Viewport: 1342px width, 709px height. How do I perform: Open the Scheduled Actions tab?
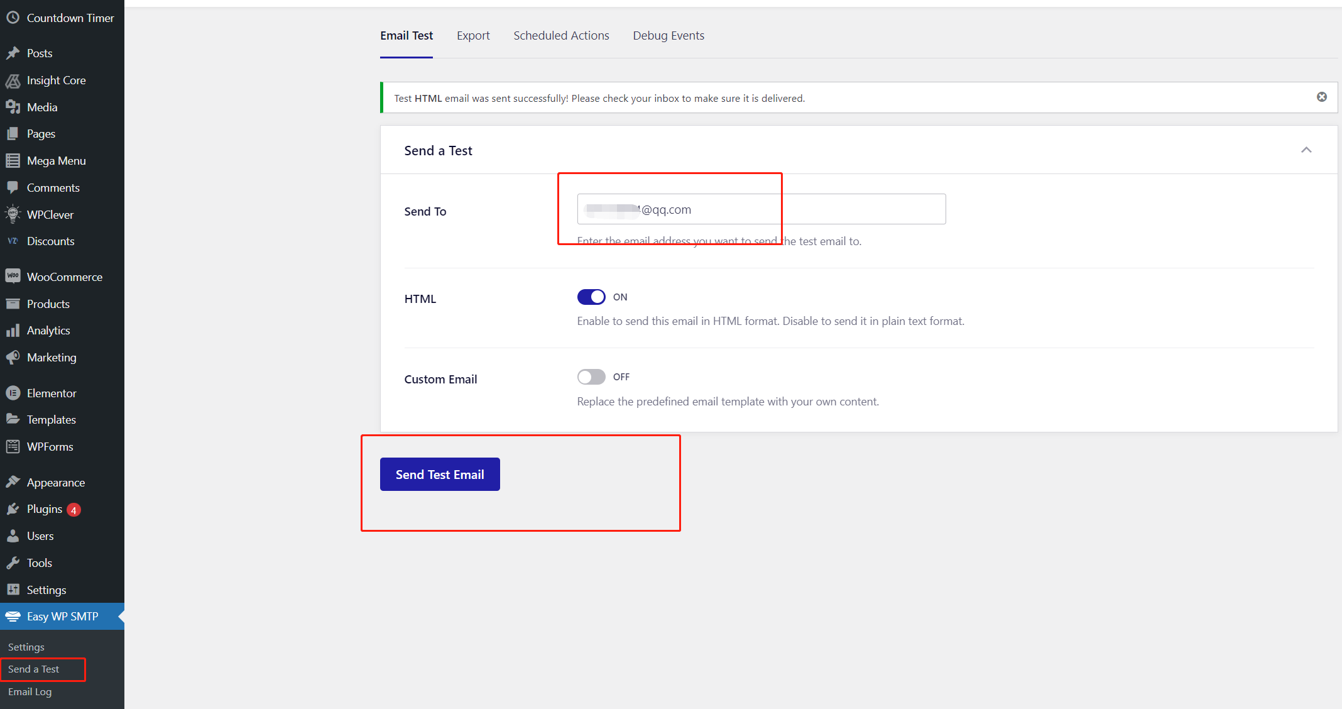click(x=561, y=35)
